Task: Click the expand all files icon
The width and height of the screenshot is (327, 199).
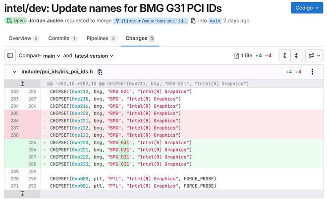Action: click(284, 56)
